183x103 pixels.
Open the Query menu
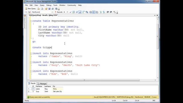[x=42, y=5]
